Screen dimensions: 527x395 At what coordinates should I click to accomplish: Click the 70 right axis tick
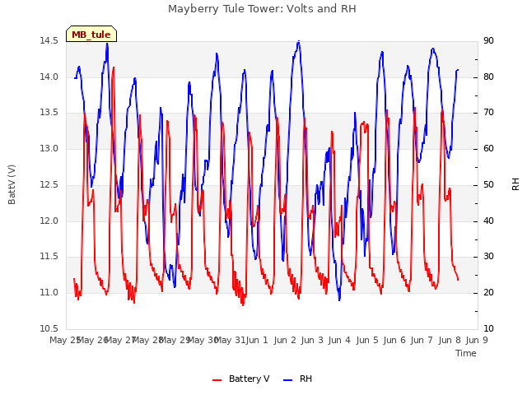tap(488, 112)
